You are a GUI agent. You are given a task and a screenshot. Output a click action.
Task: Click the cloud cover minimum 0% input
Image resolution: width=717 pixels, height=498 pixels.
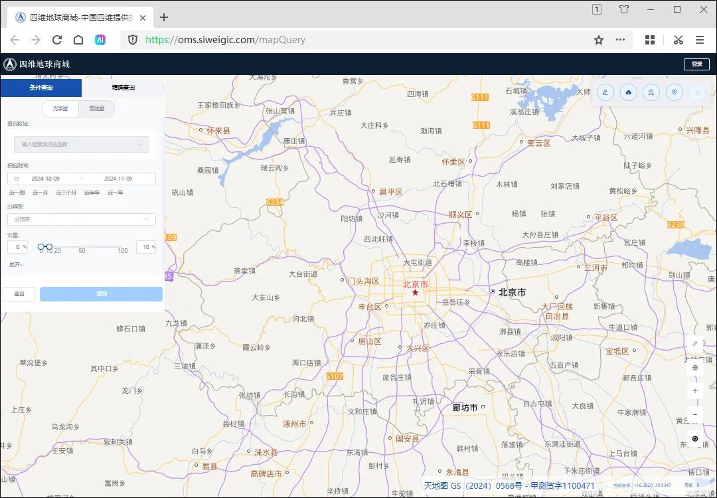[17, 247]
